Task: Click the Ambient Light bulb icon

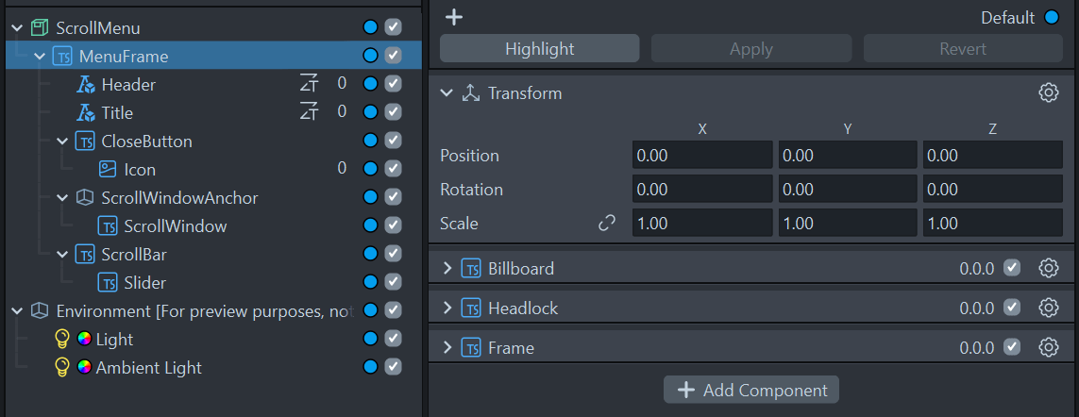Action: point(63,368)
